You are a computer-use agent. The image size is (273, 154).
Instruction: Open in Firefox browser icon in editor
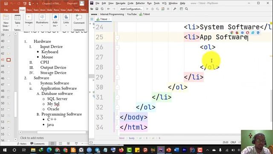click(237, 33)
